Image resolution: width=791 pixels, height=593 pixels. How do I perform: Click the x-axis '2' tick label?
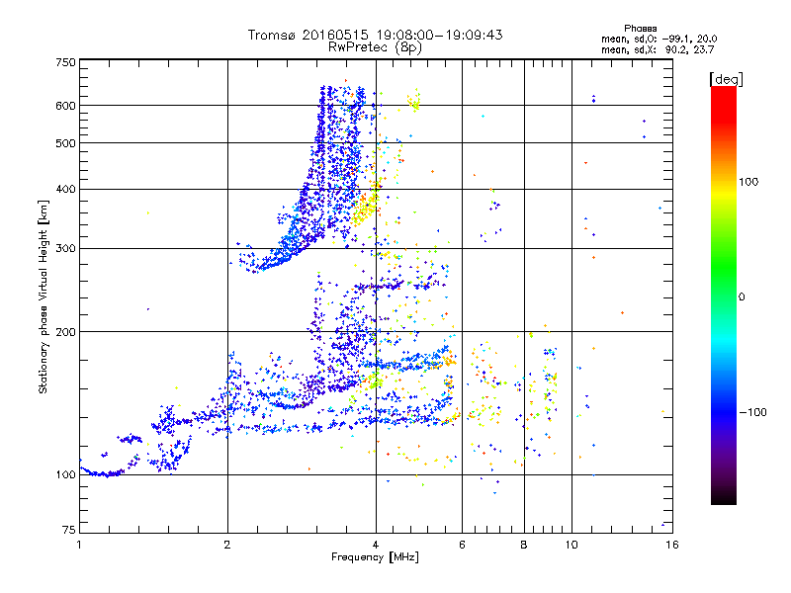pyautogui.click(x=227, y=545)
